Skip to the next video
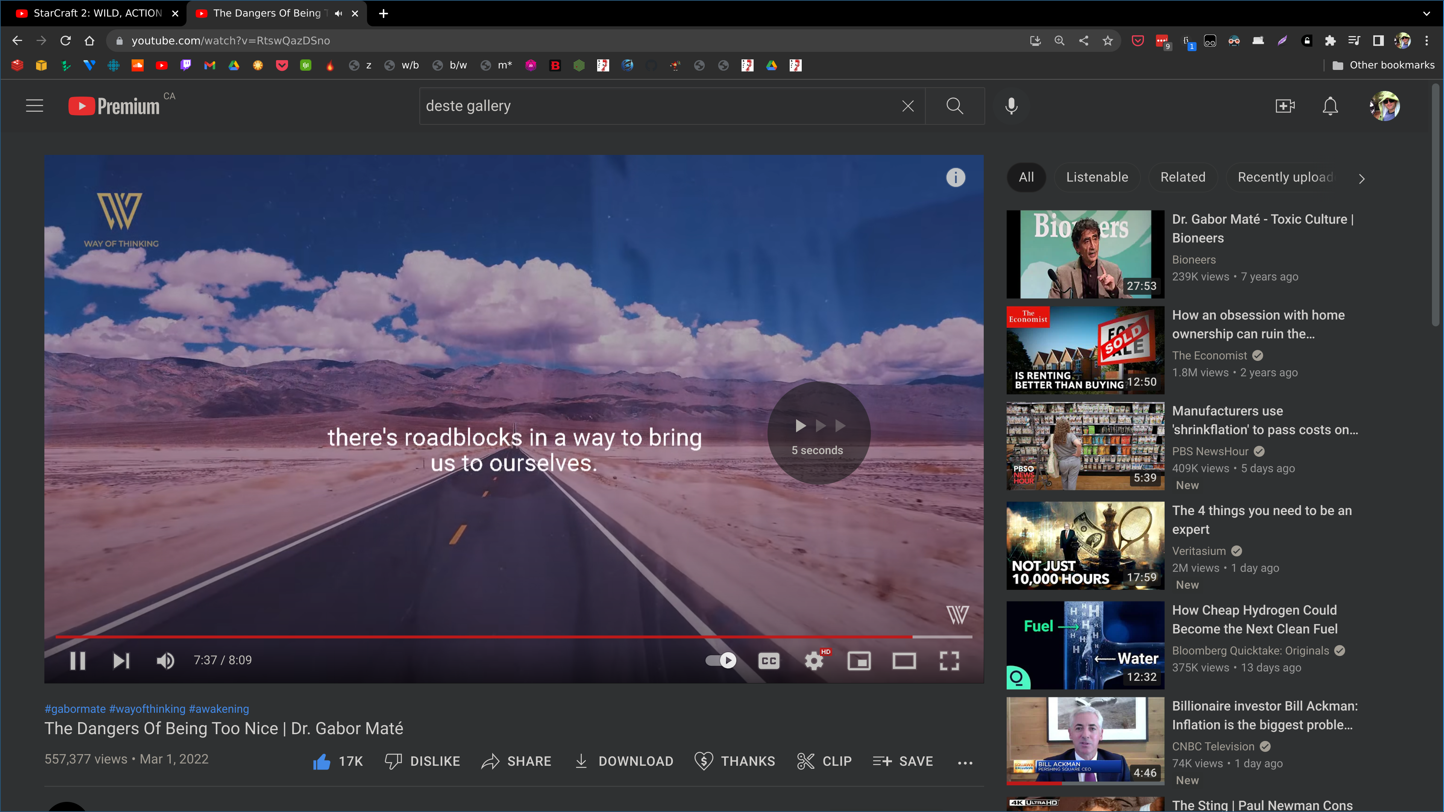This screenshot has width=1444, height=812. [121, 661]
